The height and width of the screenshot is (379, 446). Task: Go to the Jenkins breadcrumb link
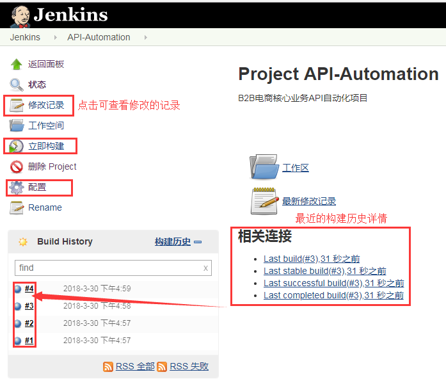[x=25, y=37]
